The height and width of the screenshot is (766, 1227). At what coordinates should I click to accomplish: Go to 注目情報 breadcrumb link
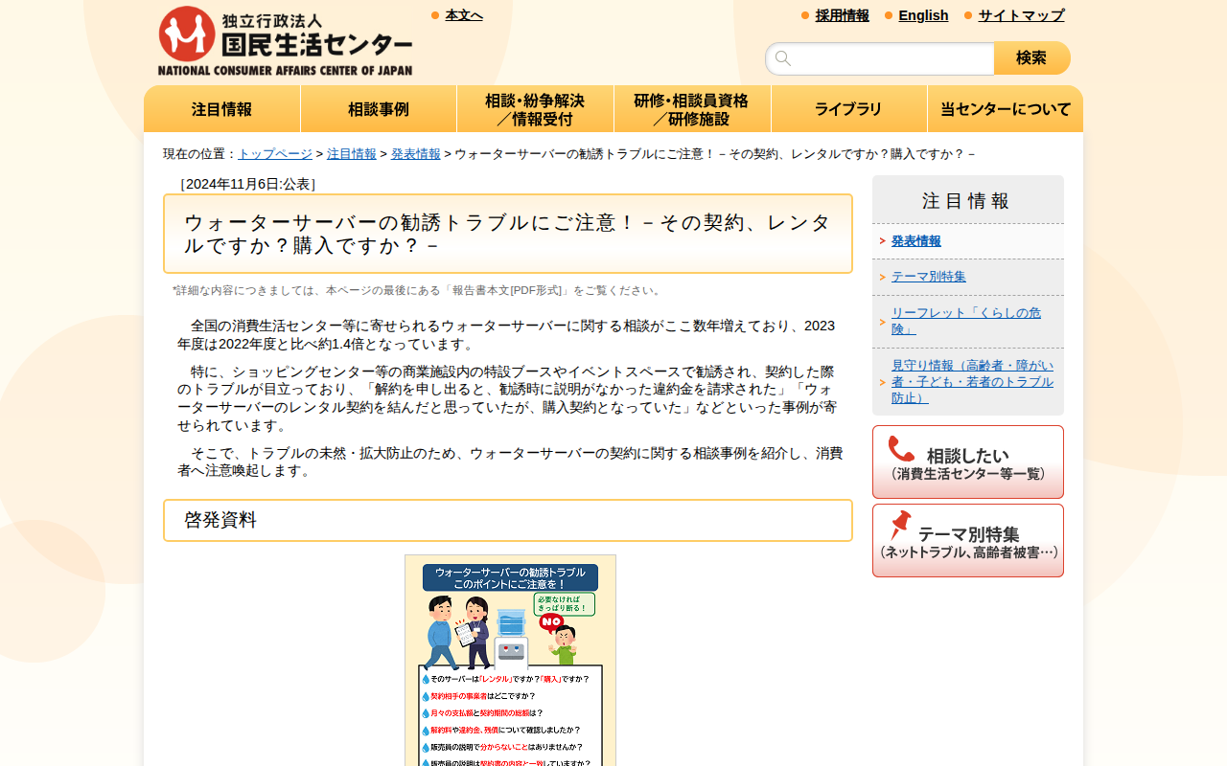(352, 154)
